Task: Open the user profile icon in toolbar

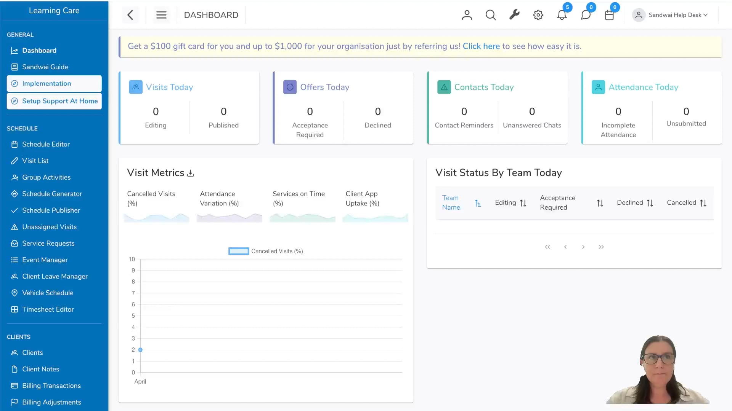Action: click(x=467, y=15)
